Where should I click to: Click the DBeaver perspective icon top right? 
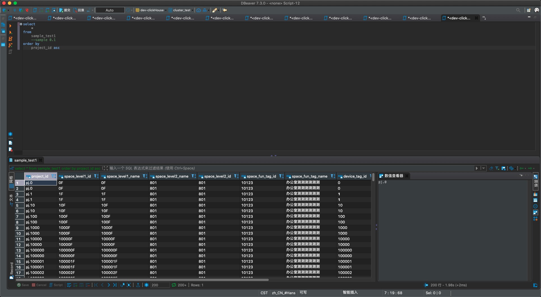point(536,10)
